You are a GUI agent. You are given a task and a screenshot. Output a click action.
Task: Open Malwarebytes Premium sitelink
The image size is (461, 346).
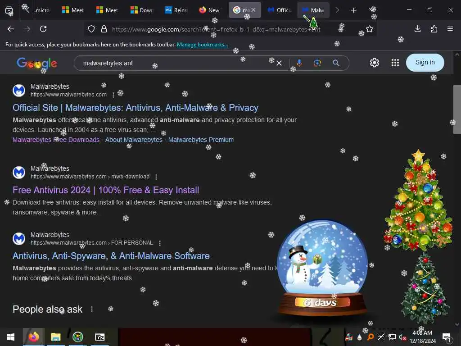(201, 140)
